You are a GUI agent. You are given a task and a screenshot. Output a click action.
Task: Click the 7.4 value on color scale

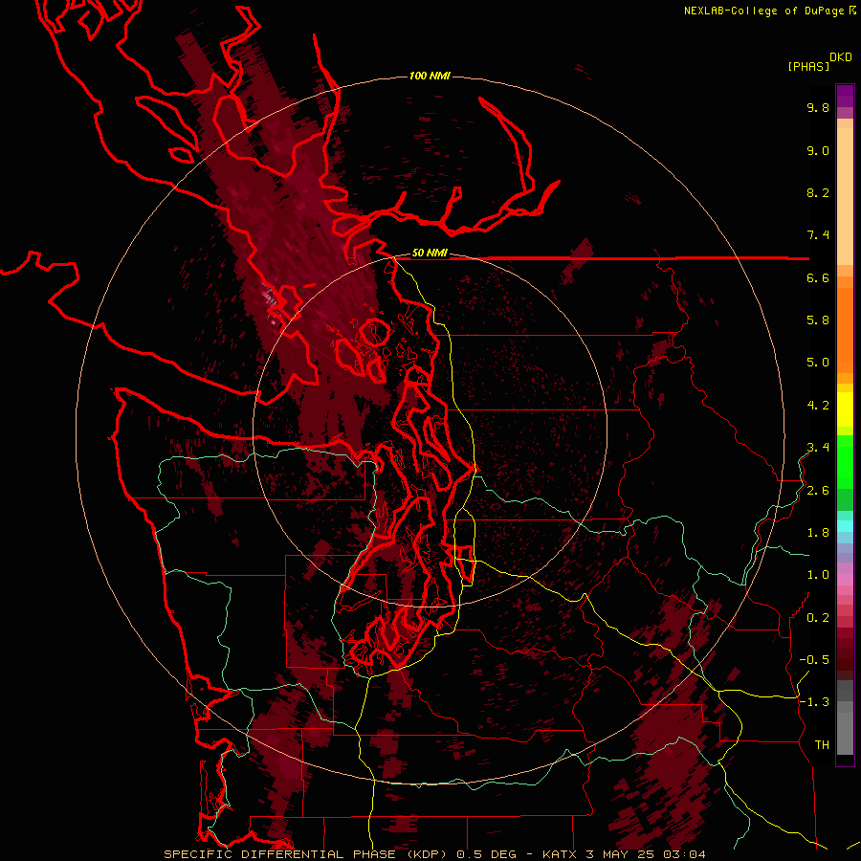pos(818,235)
